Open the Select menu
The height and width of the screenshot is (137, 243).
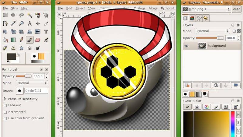[x=80, y=8]
